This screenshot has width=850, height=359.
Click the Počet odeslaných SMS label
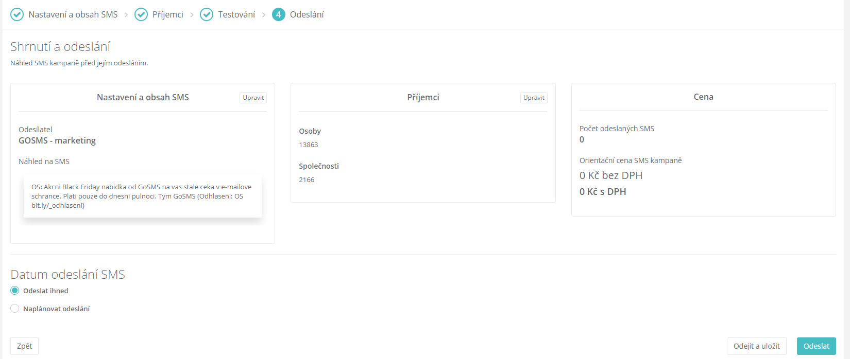617,129
